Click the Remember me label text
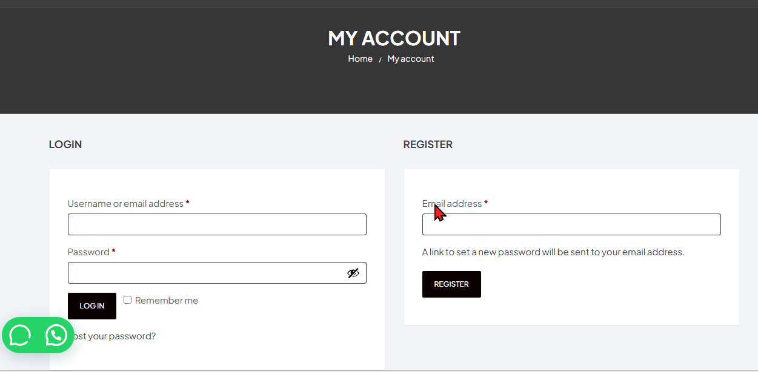This screenshot has height=372, width=758. [x=167, y=301]
